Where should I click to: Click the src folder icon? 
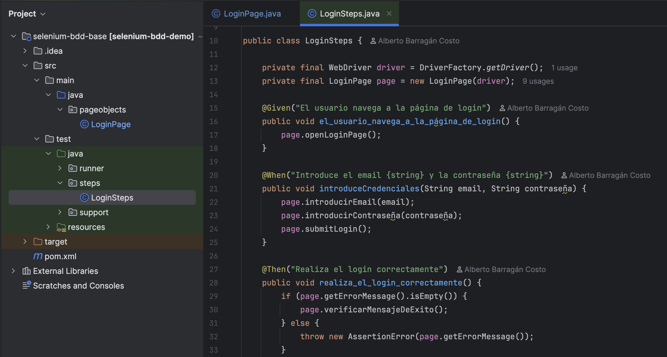click(x=38, y=65)
